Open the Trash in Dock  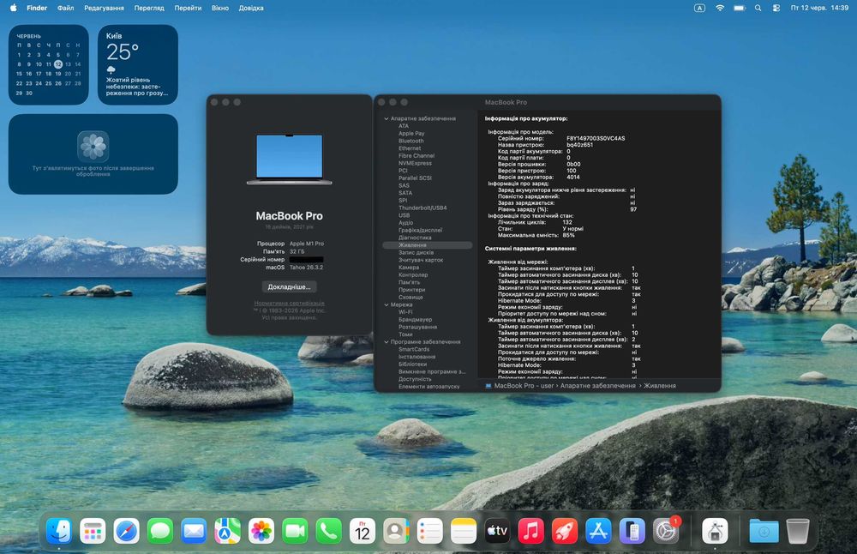(x=797, y=531)
